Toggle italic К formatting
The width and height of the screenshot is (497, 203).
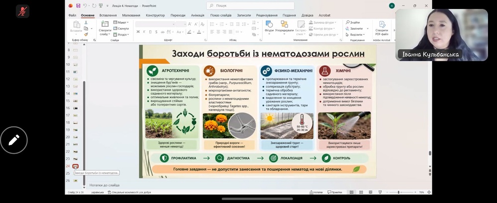click(x=144, y=32)
